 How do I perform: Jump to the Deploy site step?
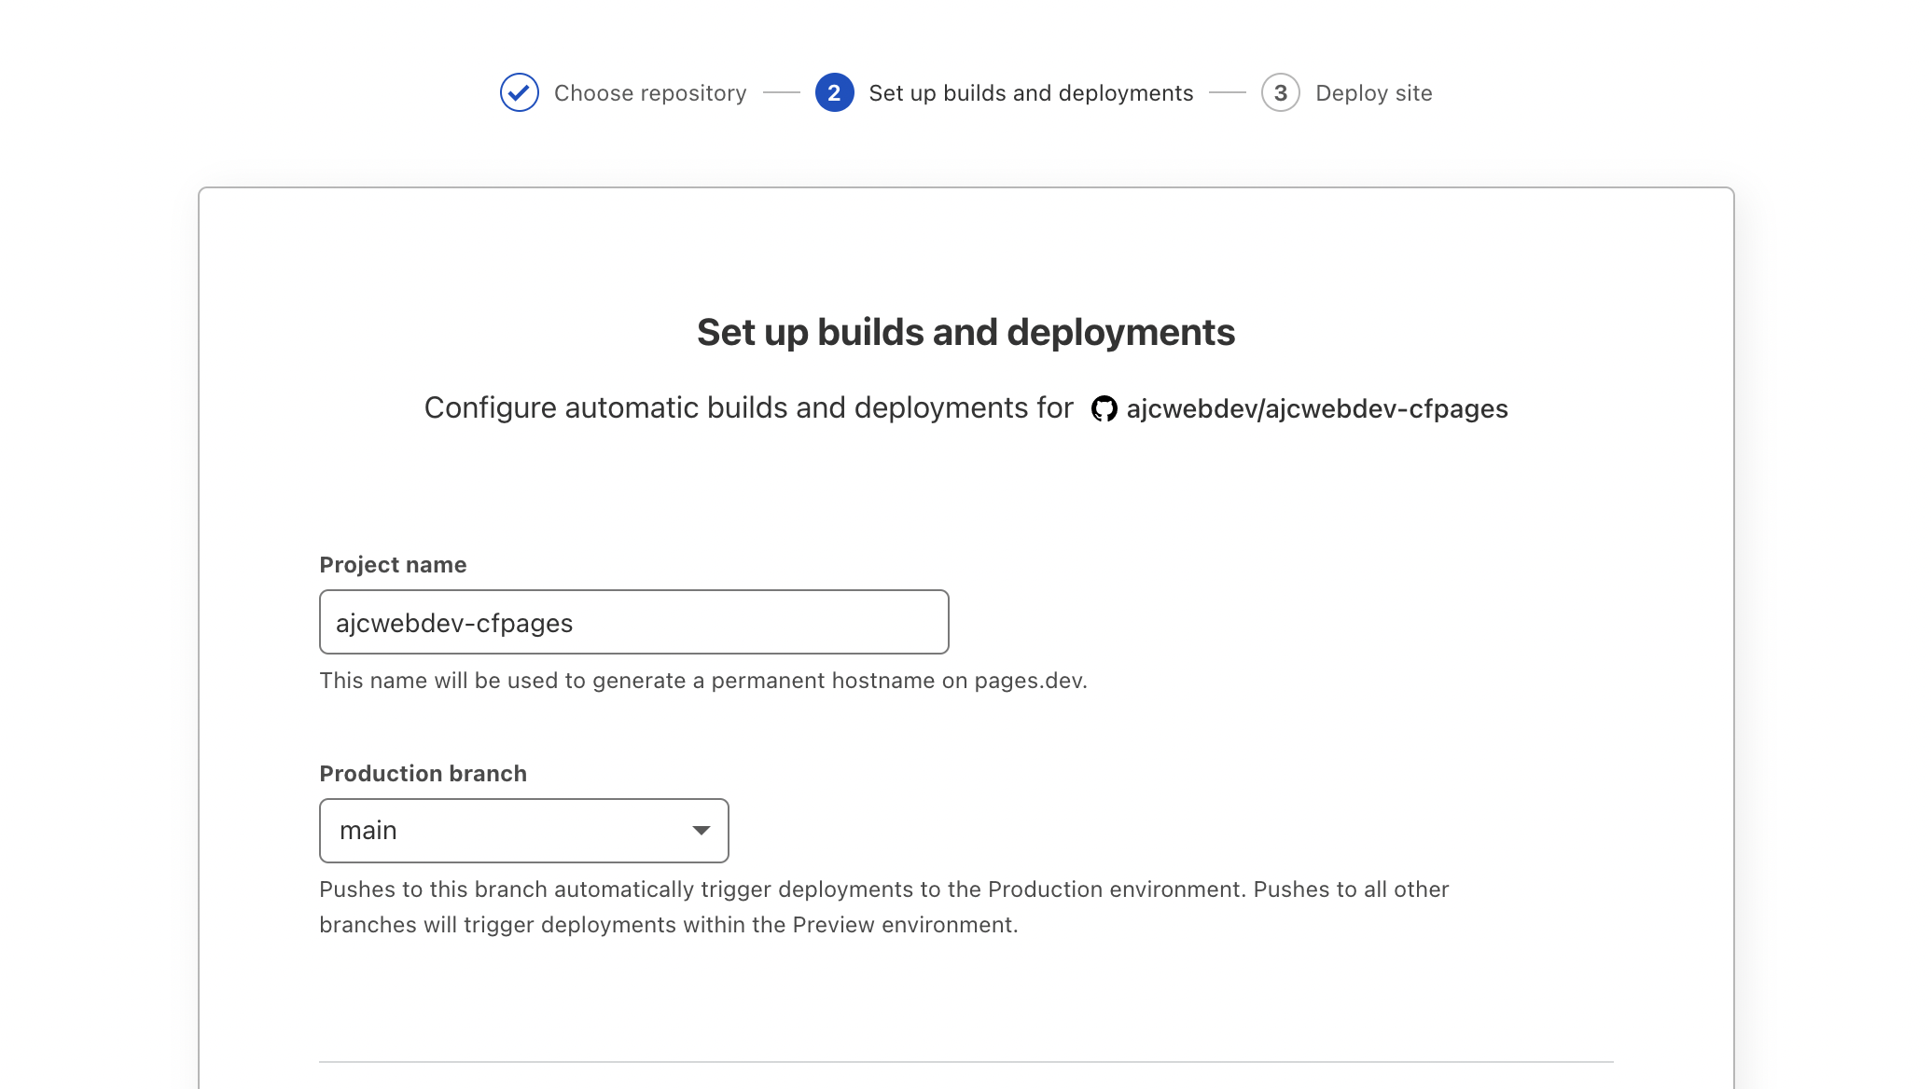tap(1373, 93)
